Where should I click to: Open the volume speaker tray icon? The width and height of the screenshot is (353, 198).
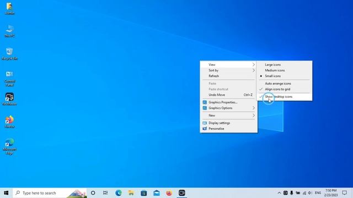tap(310, 193)
